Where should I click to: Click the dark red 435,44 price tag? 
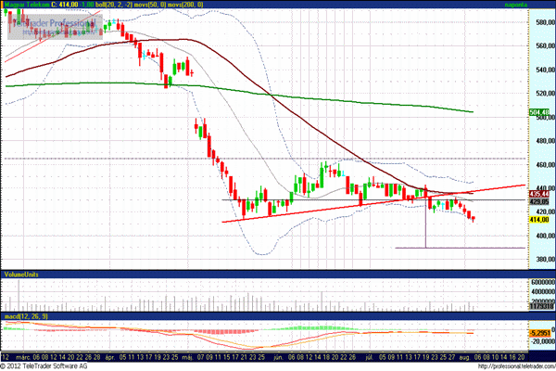click(x=540, y=193)
